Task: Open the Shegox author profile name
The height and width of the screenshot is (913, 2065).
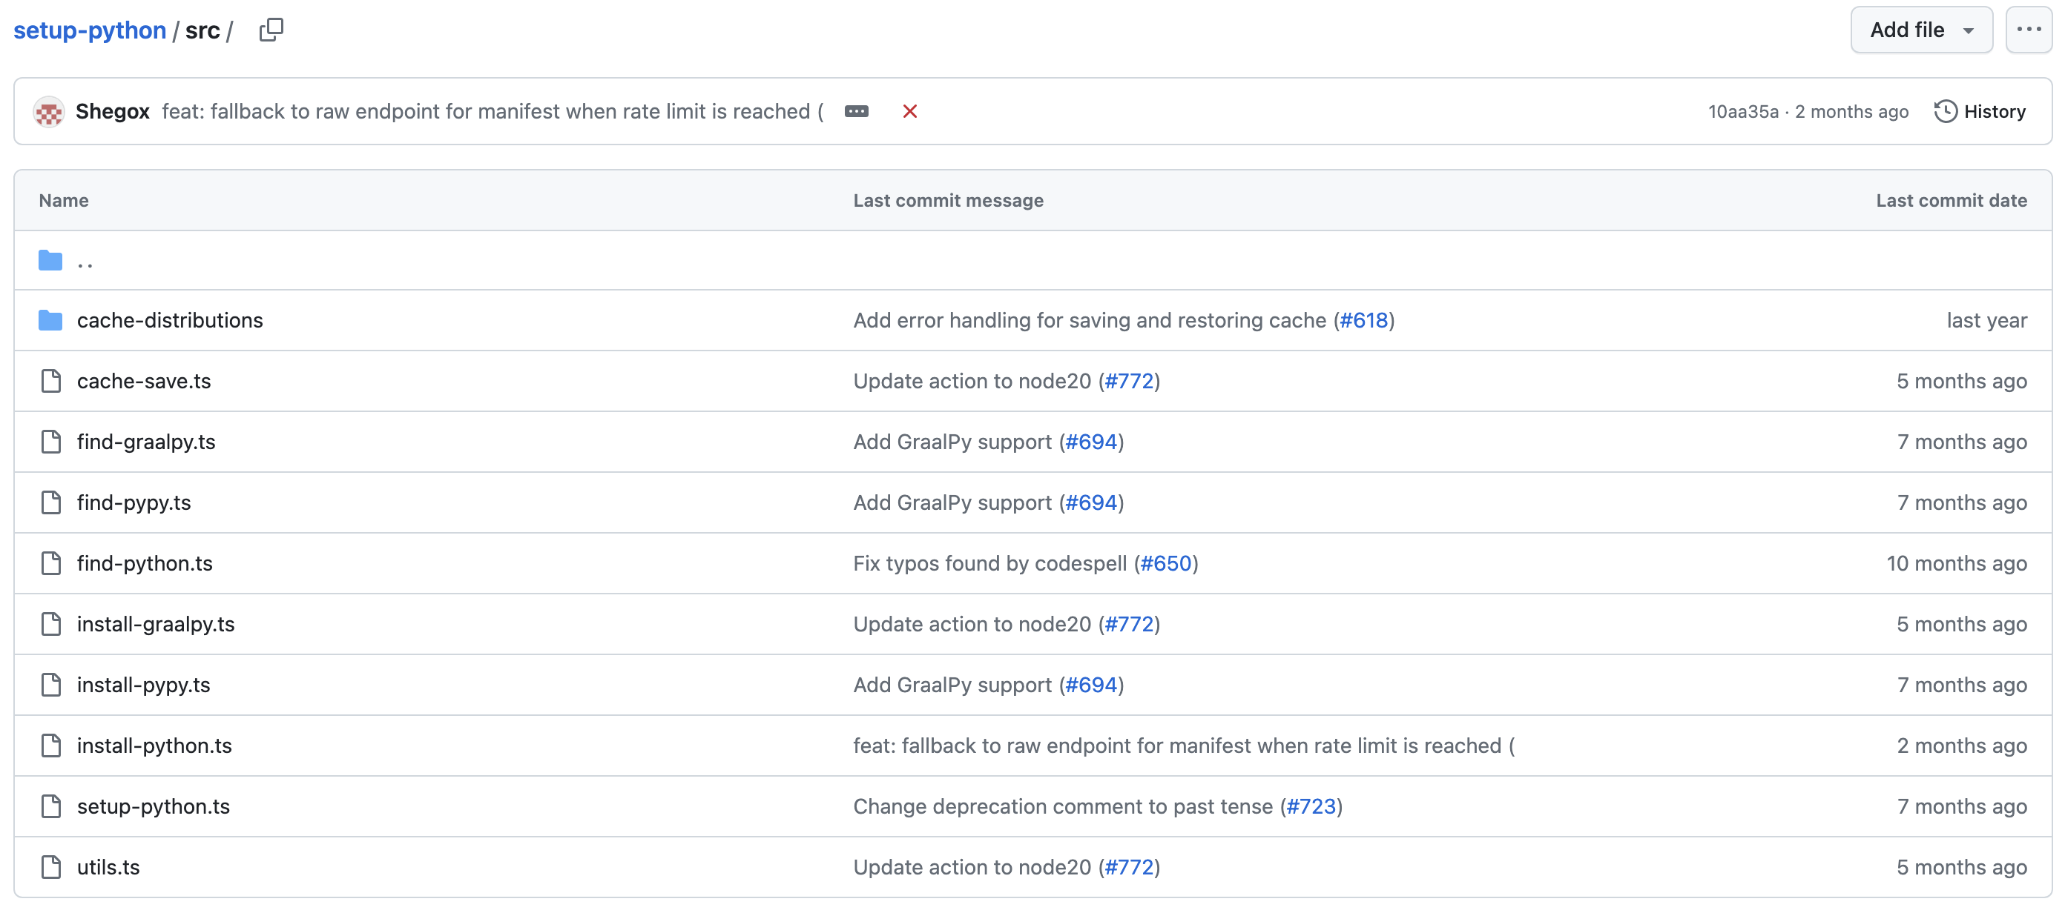Action: click(x=112, y=111)
